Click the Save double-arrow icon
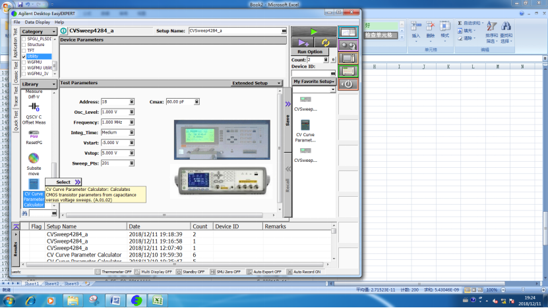548x308 pixels. 288,104
